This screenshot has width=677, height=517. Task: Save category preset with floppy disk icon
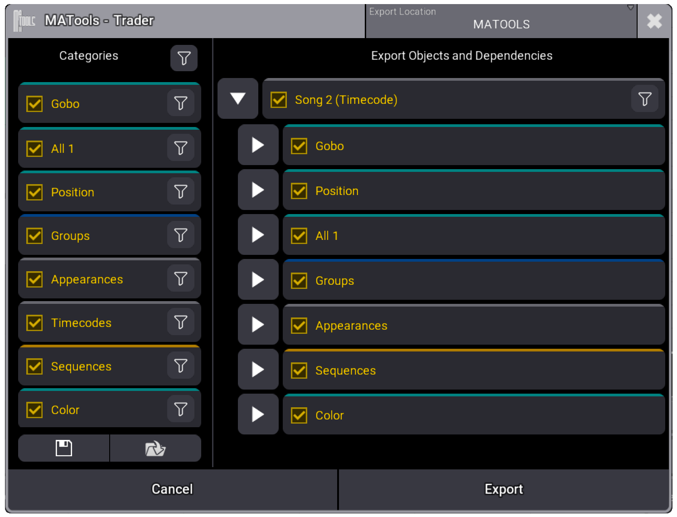(64, 448)
